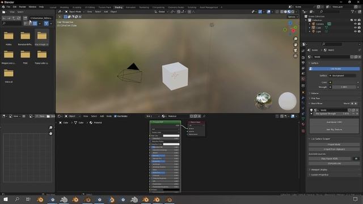
Task: Click the navigation gizmo red X axis
Action: pos(293,31)
